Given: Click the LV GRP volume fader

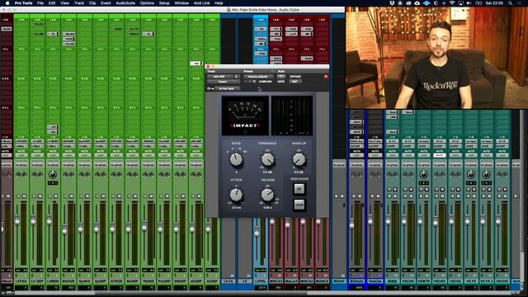Looking at the screenshot, I should pos(33,220).
